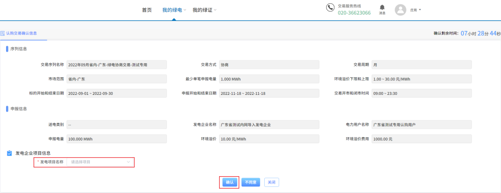Viewport: 501px width, 193px height.
Task: Click the clipboard icon beside 发电企业项目信息
Action: tap(9, 153)
